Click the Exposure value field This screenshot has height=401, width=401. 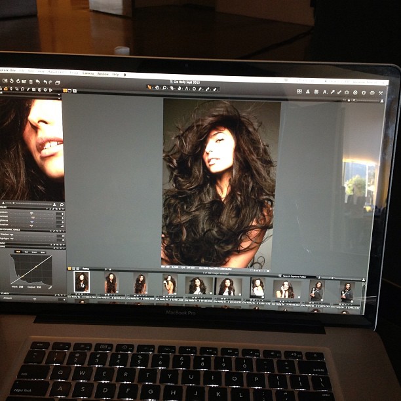coord(60,214)
